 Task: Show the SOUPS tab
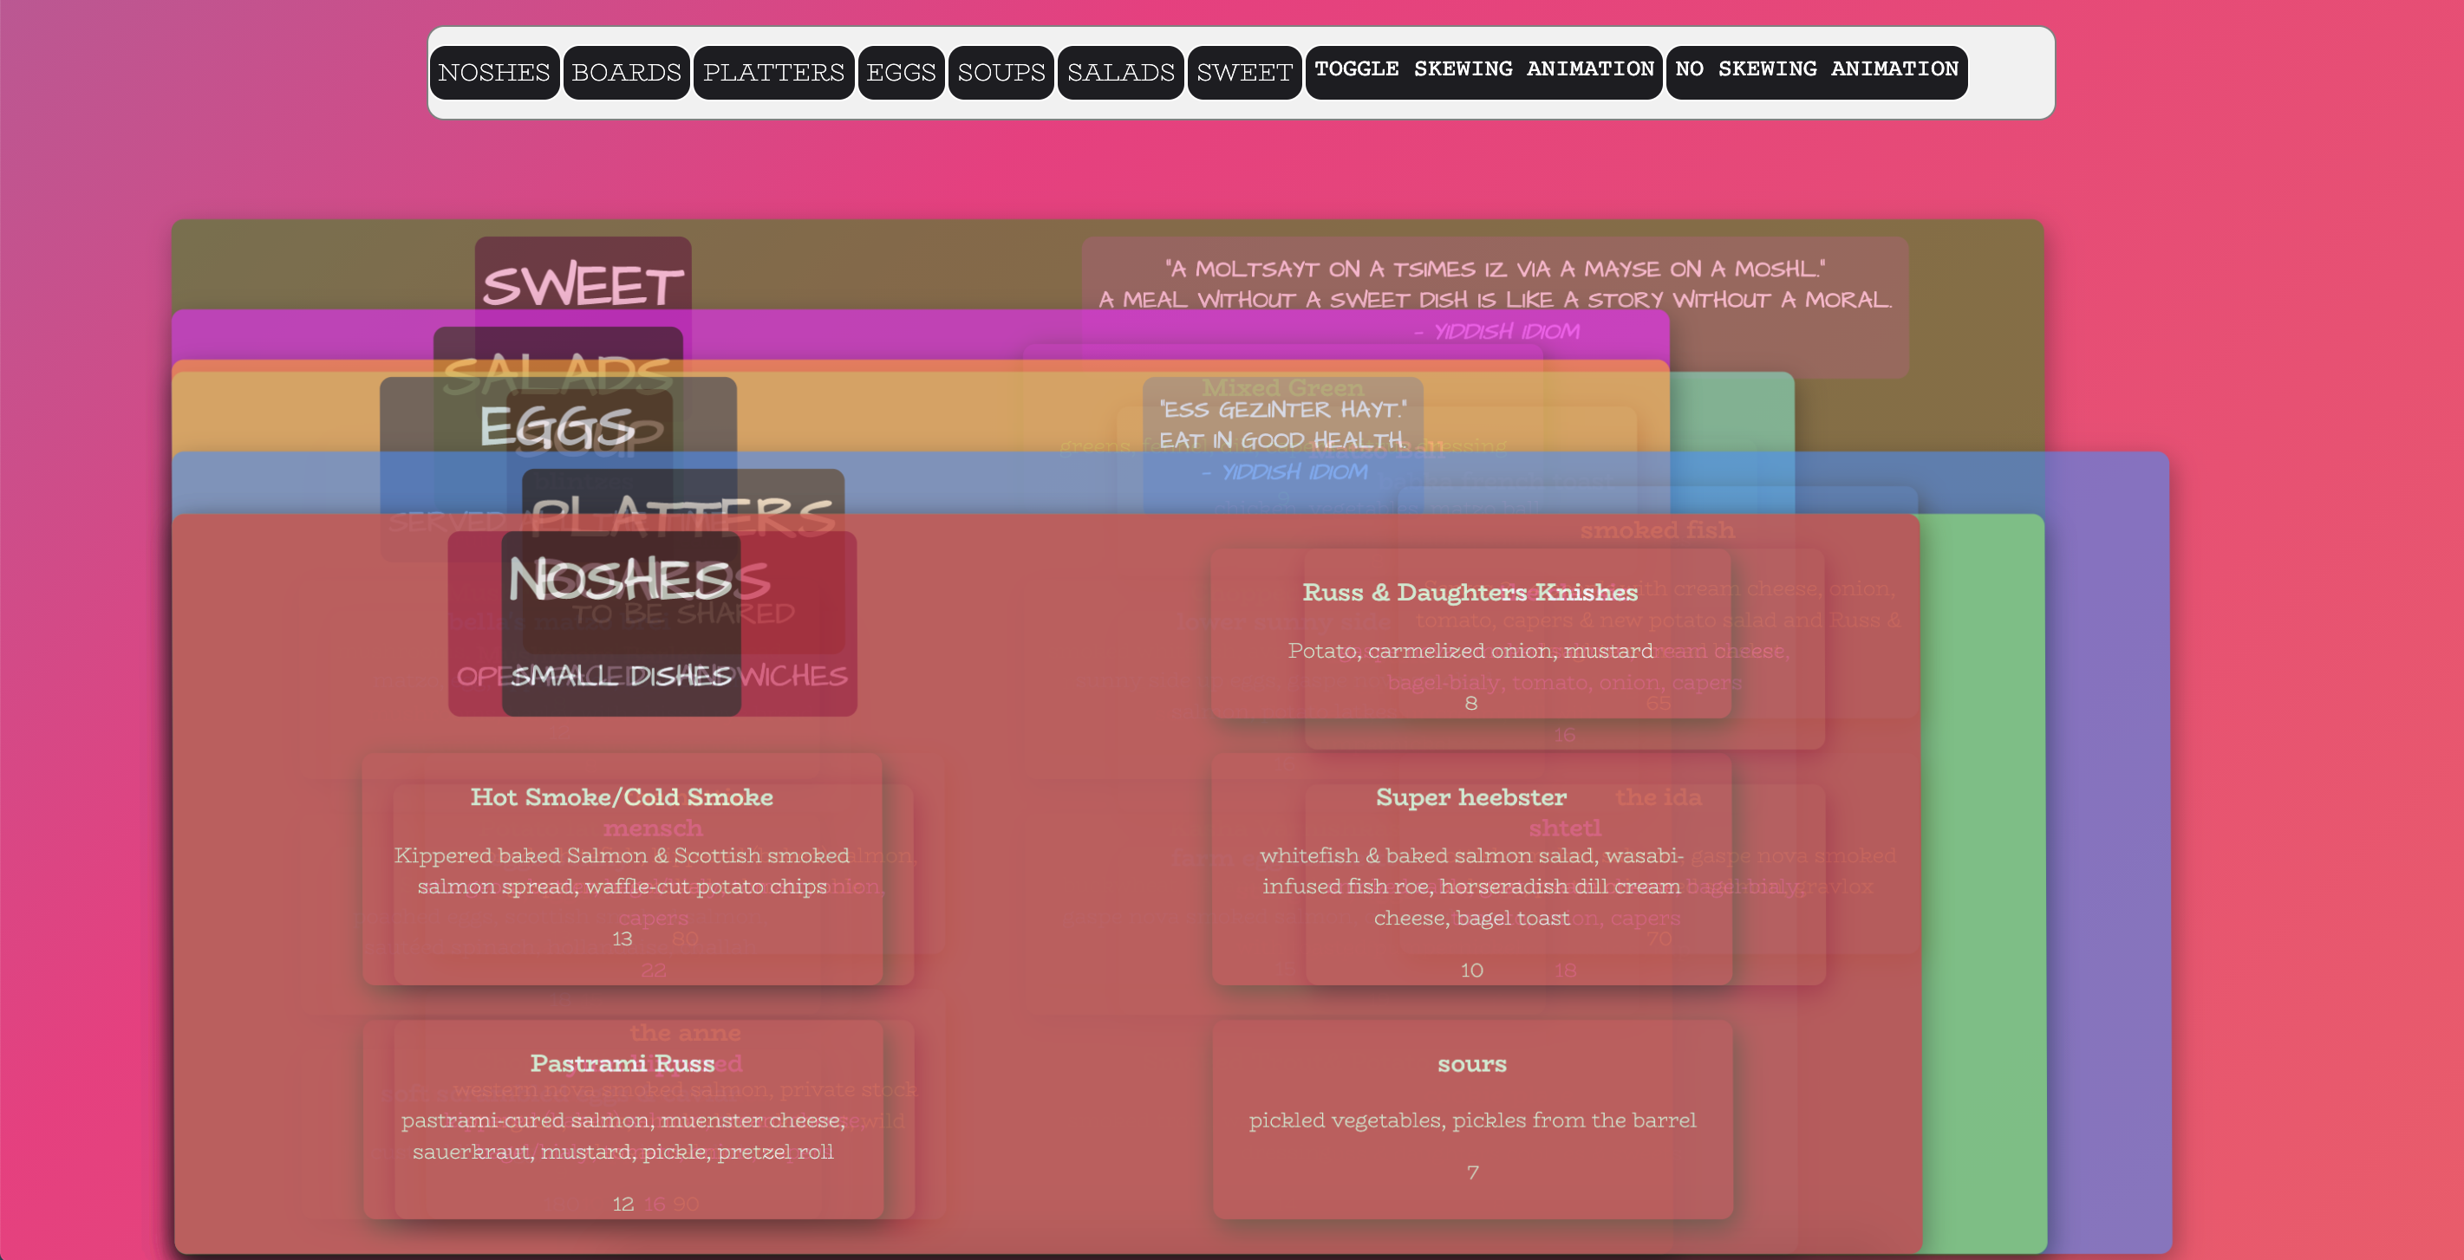1001,73
